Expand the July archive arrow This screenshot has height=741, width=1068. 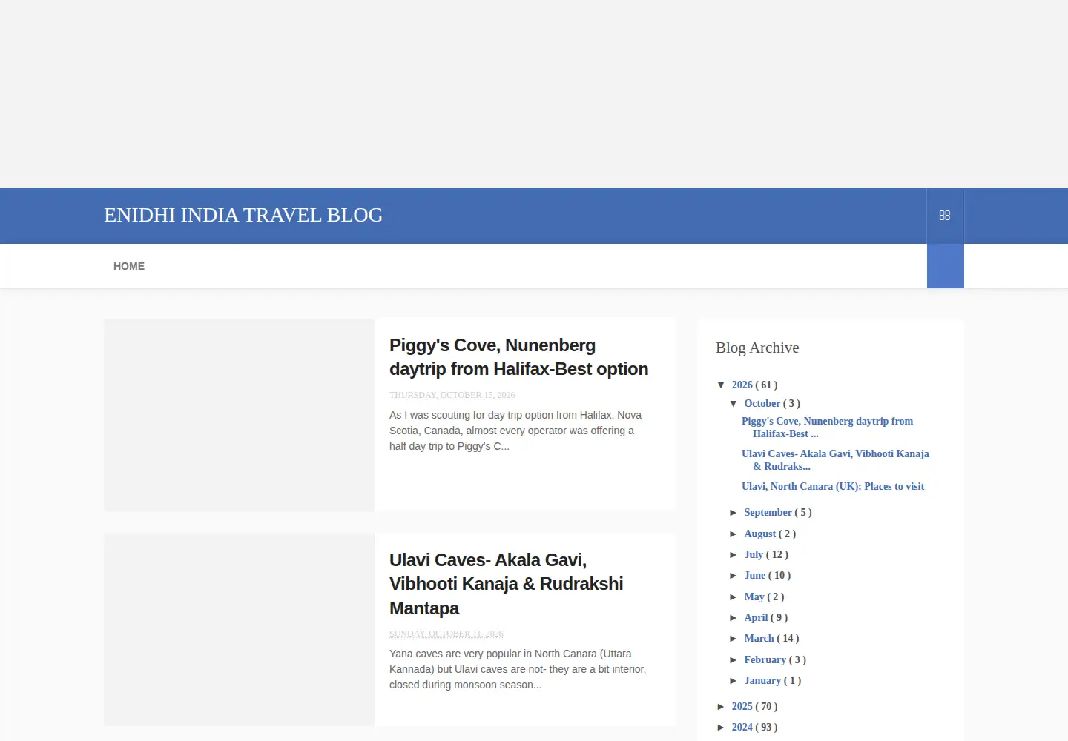pos(734,554)
